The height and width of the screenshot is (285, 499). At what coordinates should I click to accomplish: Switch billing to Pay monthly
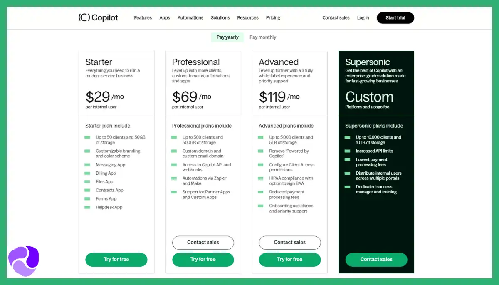[x=263, y=37]
